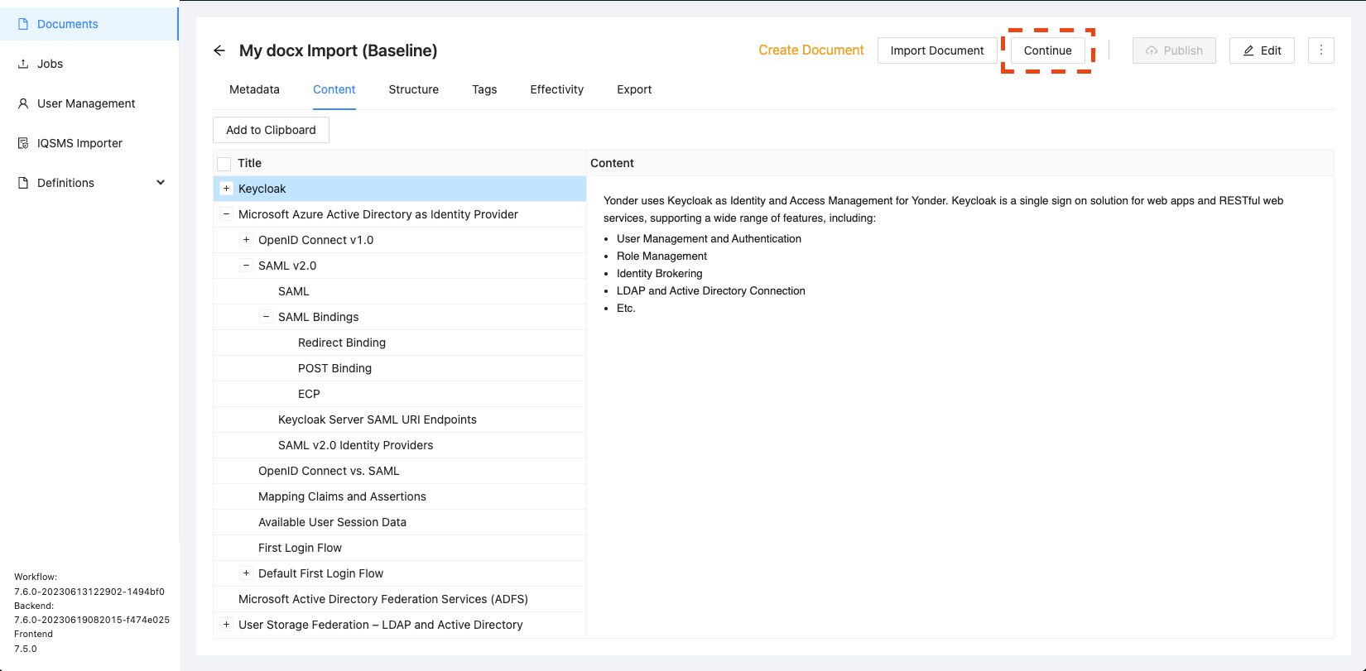Image resolution: width=1366 pixels, height=671 pixels.
Task: Click the Documents page icon in sidebar
Action: 23,24
